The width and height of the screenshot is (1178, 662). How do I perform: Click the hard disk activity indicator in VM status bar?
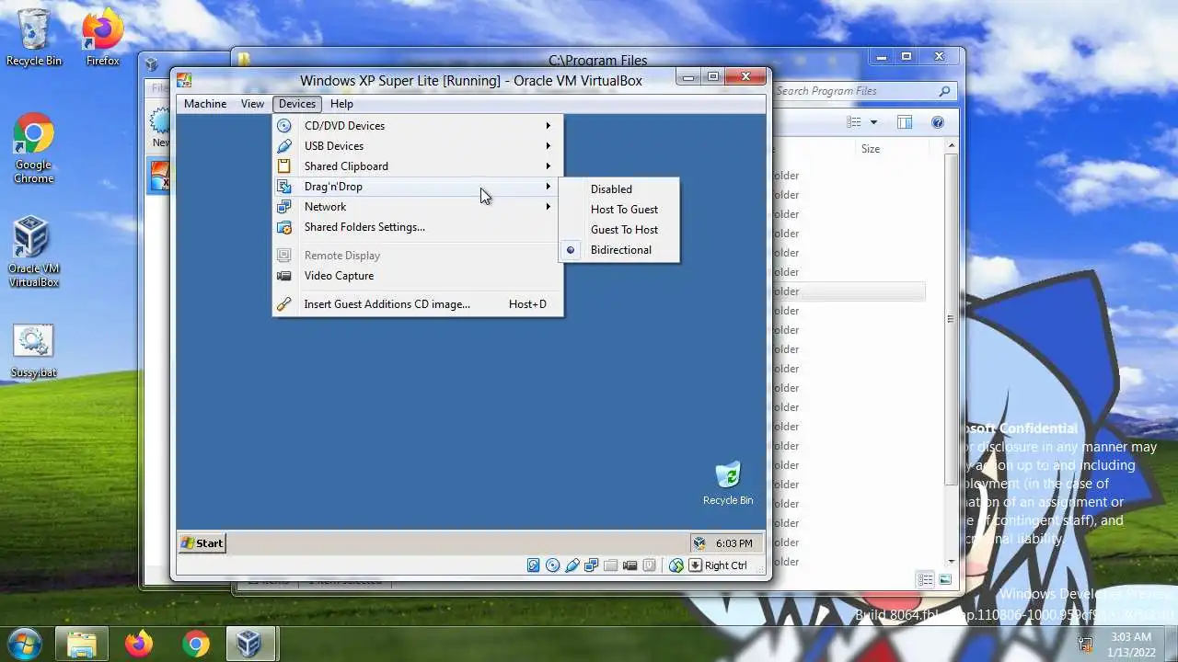coord(533,565)
